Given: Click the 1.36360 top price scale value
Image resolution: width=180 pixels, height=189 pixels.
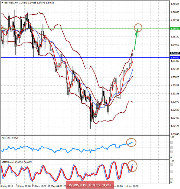Looking at the screenshot, I should [175, 4].
